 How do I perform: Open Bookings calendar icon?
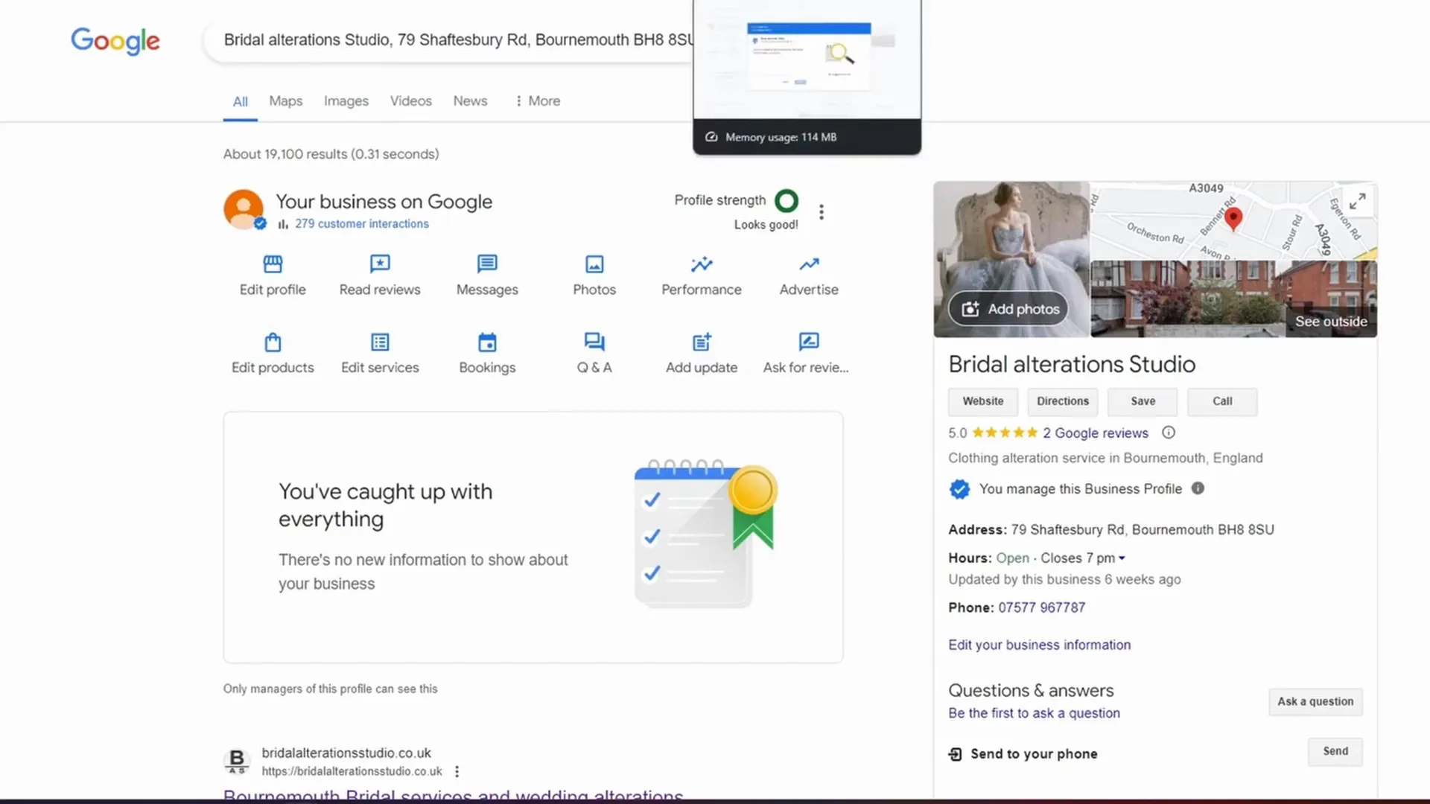487,342
